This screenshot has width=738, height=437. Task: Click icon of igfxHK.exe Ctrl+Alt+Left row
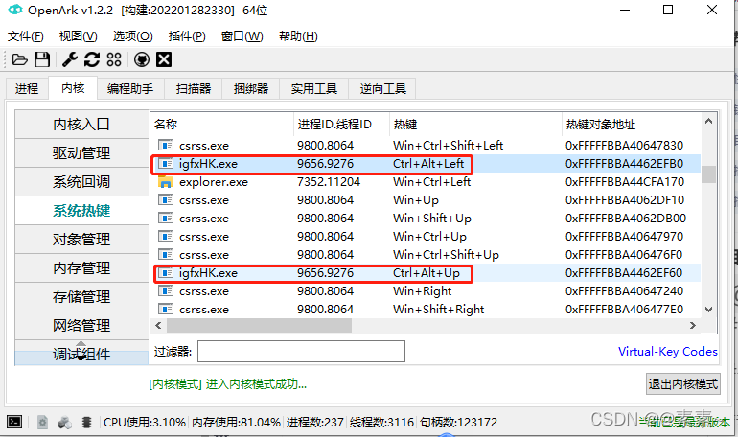pyautogui.click(x=165, y=164)
